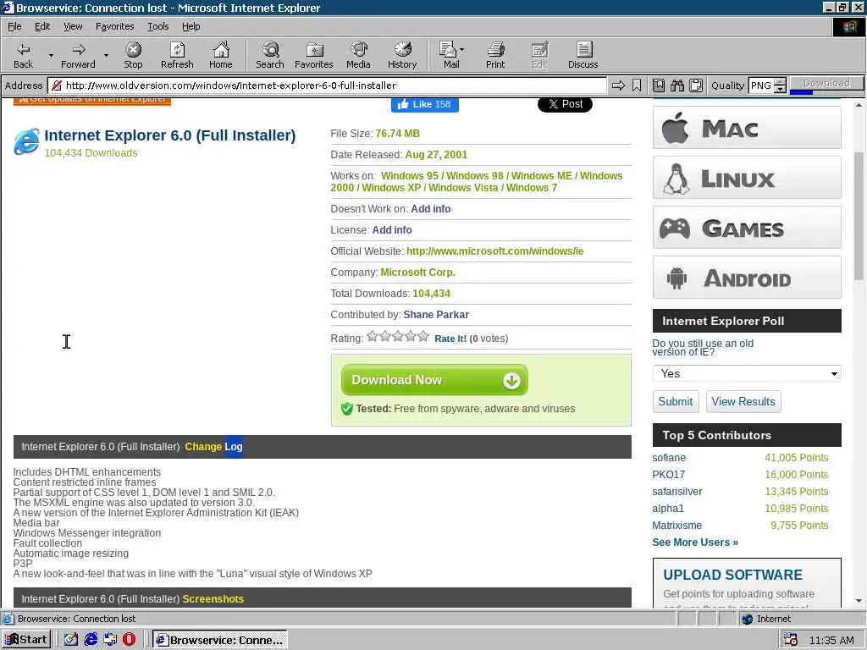Screen dimensions: 867x650
Task: Click the Mac category banner
Action: tap(747, 129)
